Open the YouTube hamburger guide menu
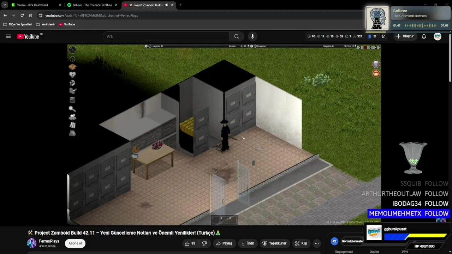The width and height of the screenshot is (452, 254). 8,36
